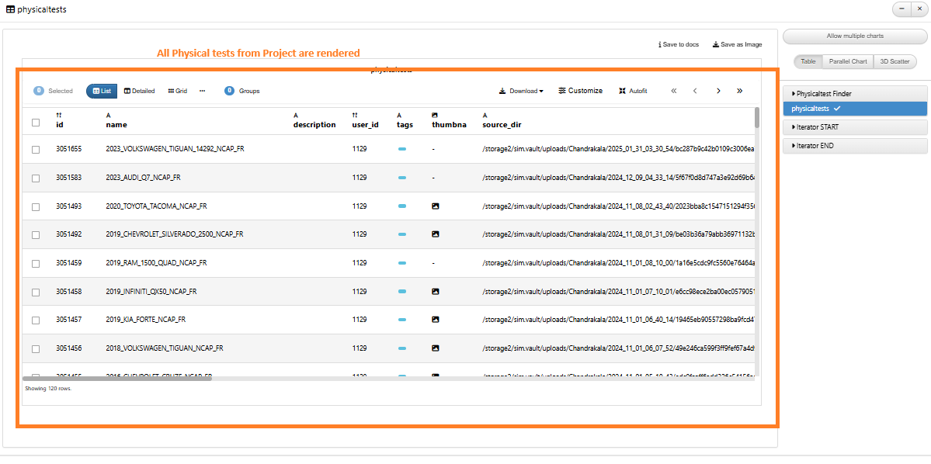Viewport: 931px width, 464px height.
Task: Go to the first page arrow
Action: coord(673,91)
